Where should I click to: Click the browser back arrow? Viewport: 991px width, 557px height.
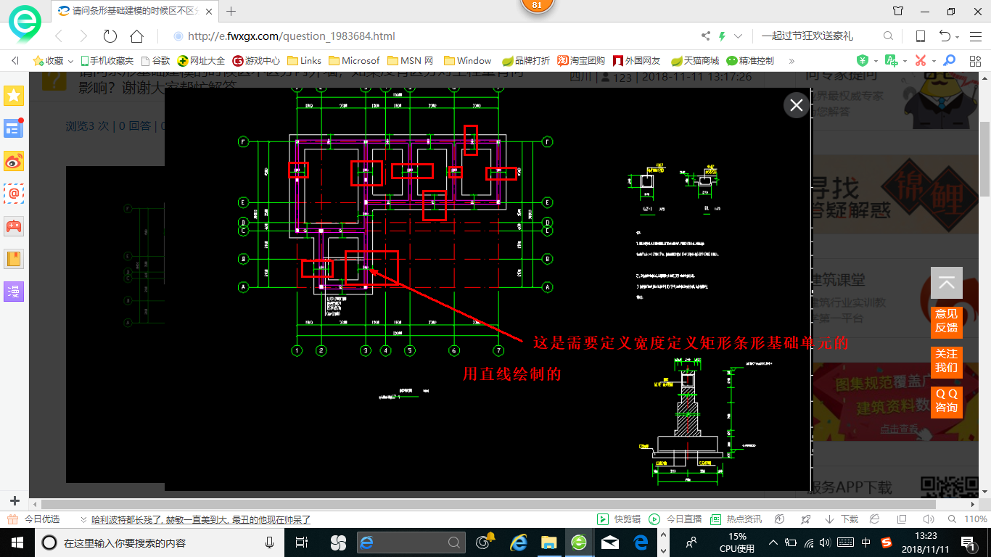(59, 36)
